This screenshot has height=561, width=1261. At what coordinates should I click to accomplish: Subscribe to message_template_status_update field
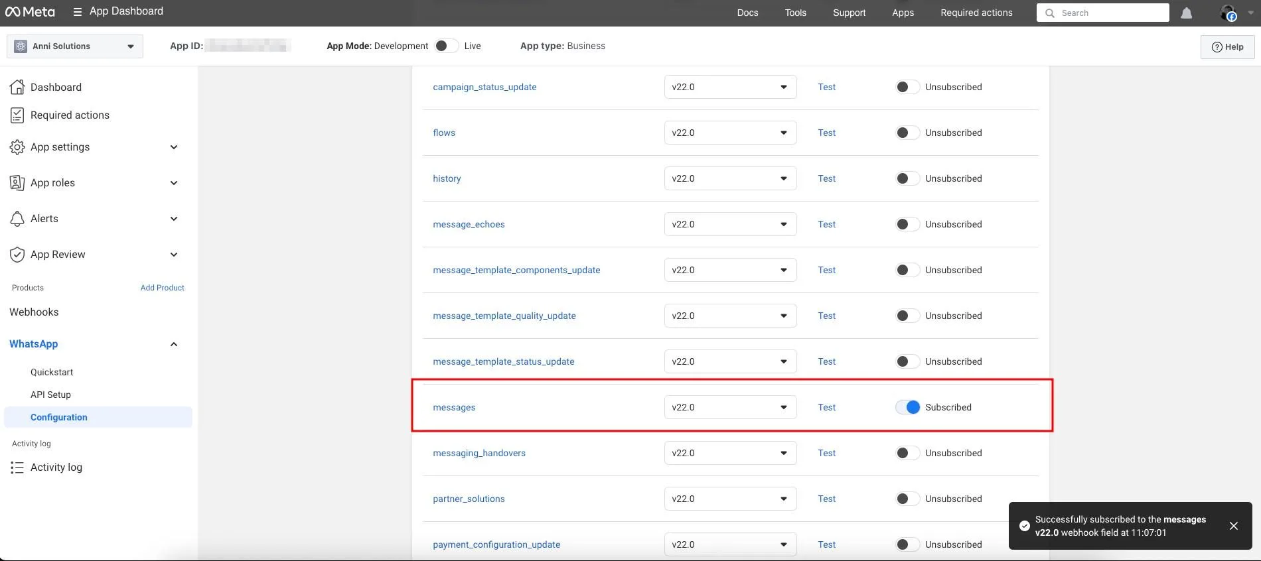pos(907,361)
